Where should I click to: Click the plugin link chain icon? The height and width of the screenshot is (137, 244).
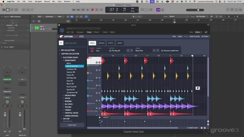point(206,32)
